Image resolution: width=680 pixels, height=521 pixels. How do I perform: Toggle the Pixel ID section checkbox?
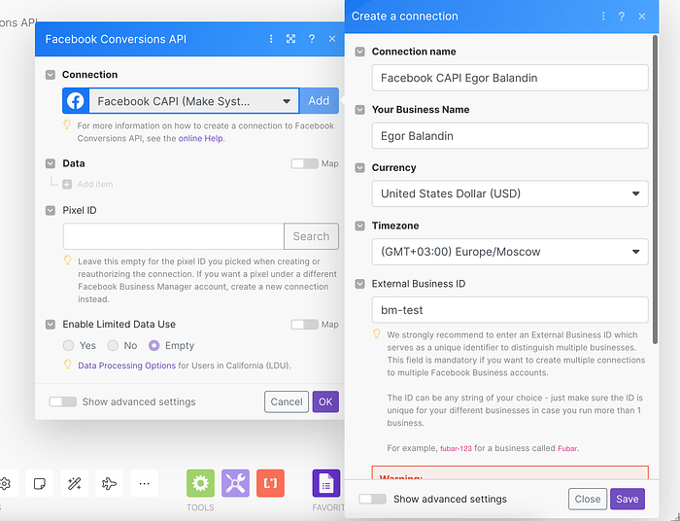(x=51, y=210)
